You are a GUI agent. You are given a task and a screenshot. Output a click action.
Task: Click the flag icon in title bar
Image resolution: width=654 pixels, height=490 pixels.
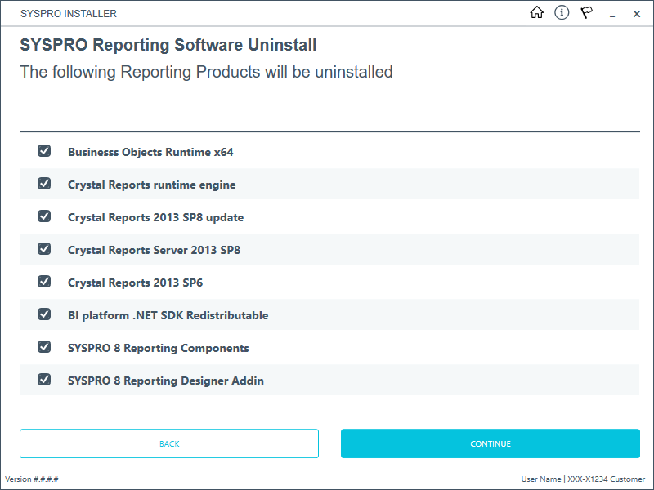pos(587,13)
